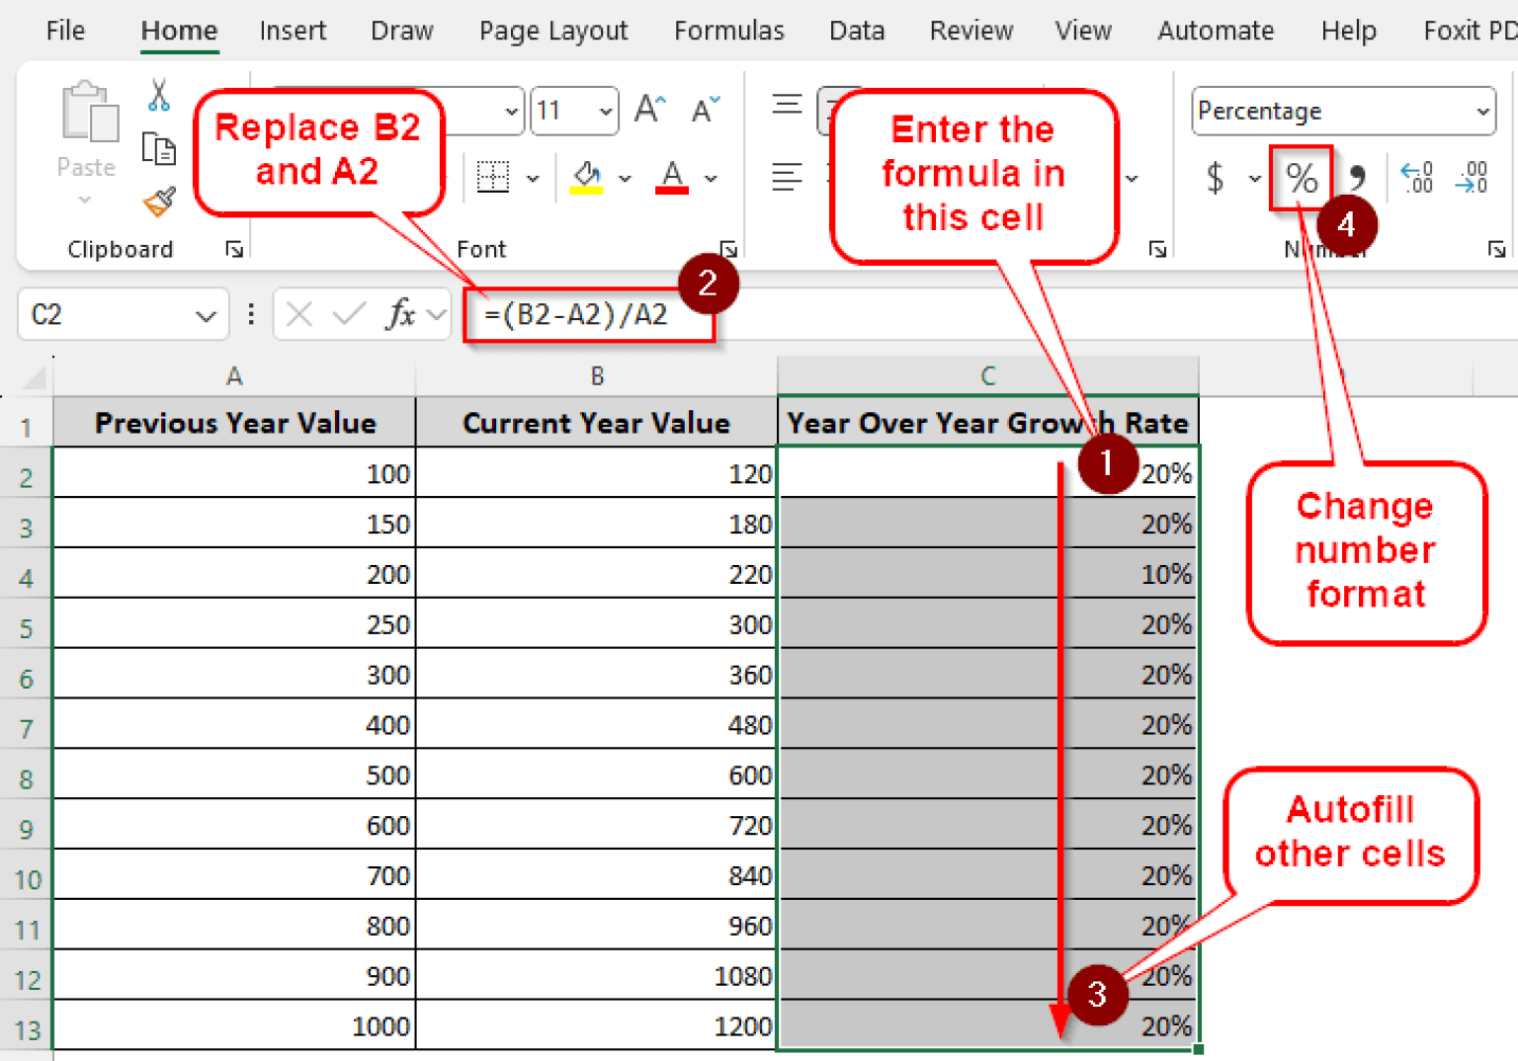Viewport: 1518px width, 1061px height.
Task: Expand the Borders dropdown arrow
Action: (534, 179)
